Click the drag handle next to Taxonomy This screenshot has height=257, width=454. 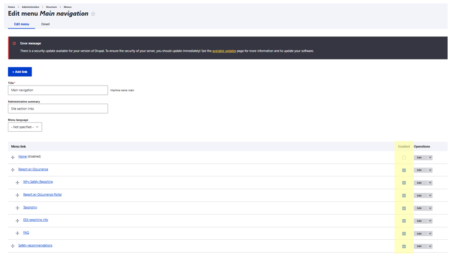pos(17,208)
